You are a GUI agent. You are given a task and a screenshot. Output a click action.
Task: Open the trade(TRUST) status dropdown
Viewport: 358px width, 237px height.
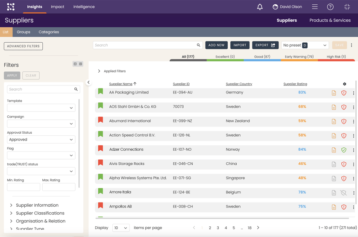[x=41, y=171]
